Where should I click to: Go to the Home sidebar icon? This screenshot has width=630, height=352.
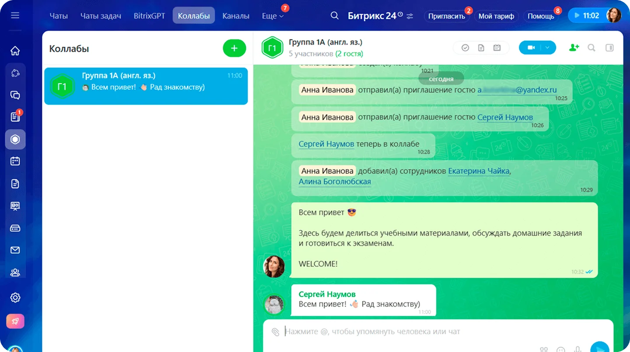pos(15,51)
